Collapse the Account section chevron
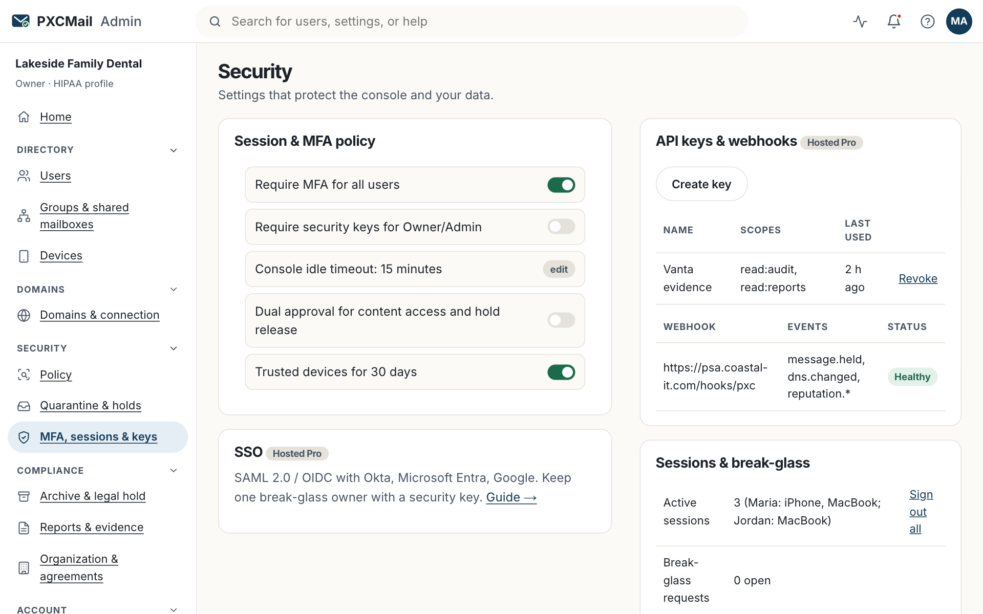983x614 pixels. point(174,609)
